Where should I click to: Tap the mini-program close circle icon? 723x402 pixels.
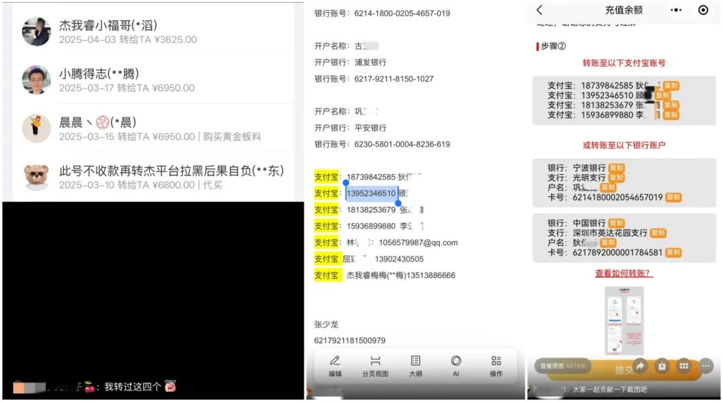click(x=703, y=10)
